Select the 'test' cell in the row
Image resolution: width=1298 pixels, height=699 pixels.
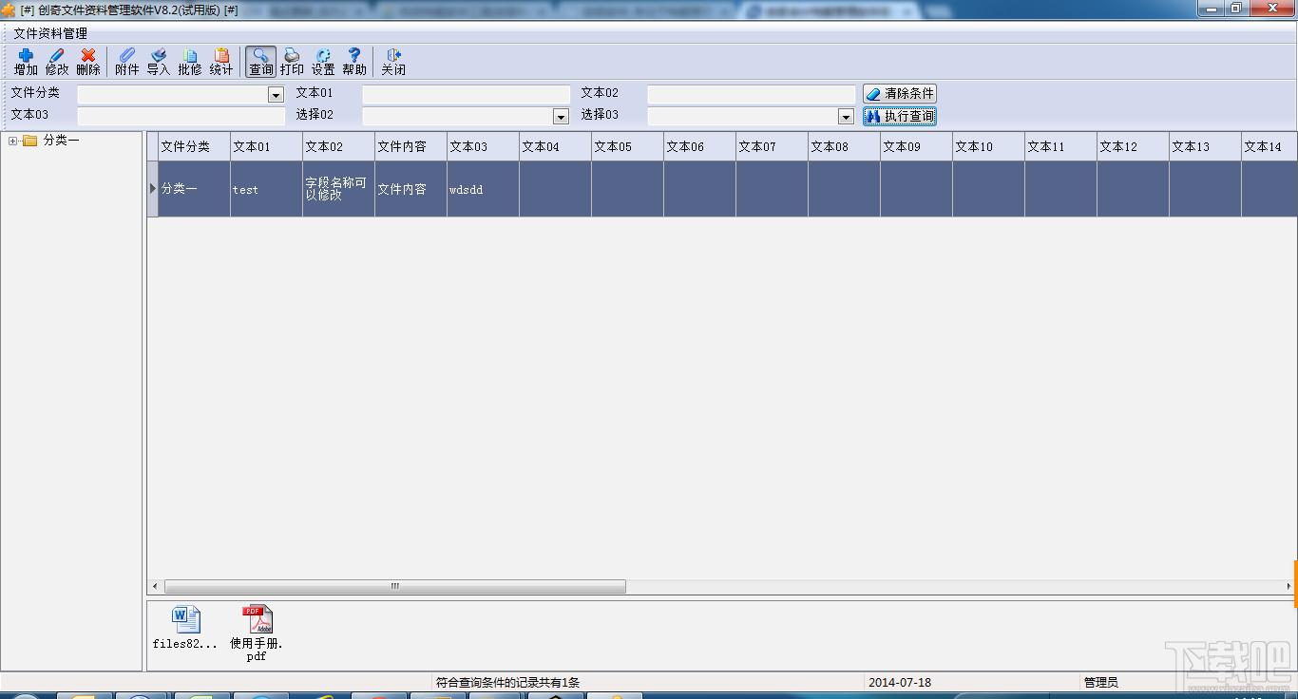click(266, 189)
